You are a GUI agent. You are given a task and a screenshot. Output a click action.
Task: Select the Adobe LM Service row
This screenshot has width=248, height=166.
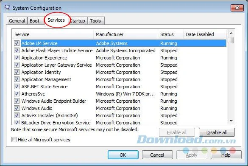pyautogui.click(x=120, y=43)
